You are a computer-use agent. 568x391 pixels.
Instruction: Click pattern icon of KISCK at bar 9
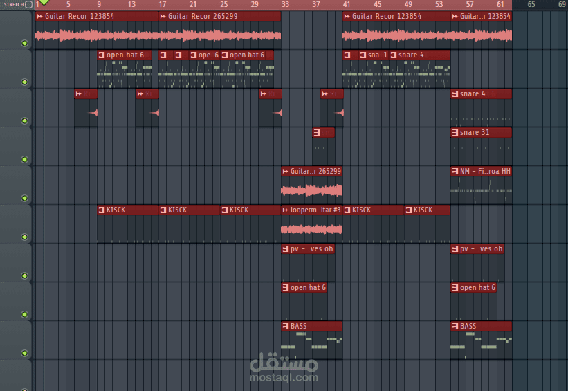(x=102, y=210)
